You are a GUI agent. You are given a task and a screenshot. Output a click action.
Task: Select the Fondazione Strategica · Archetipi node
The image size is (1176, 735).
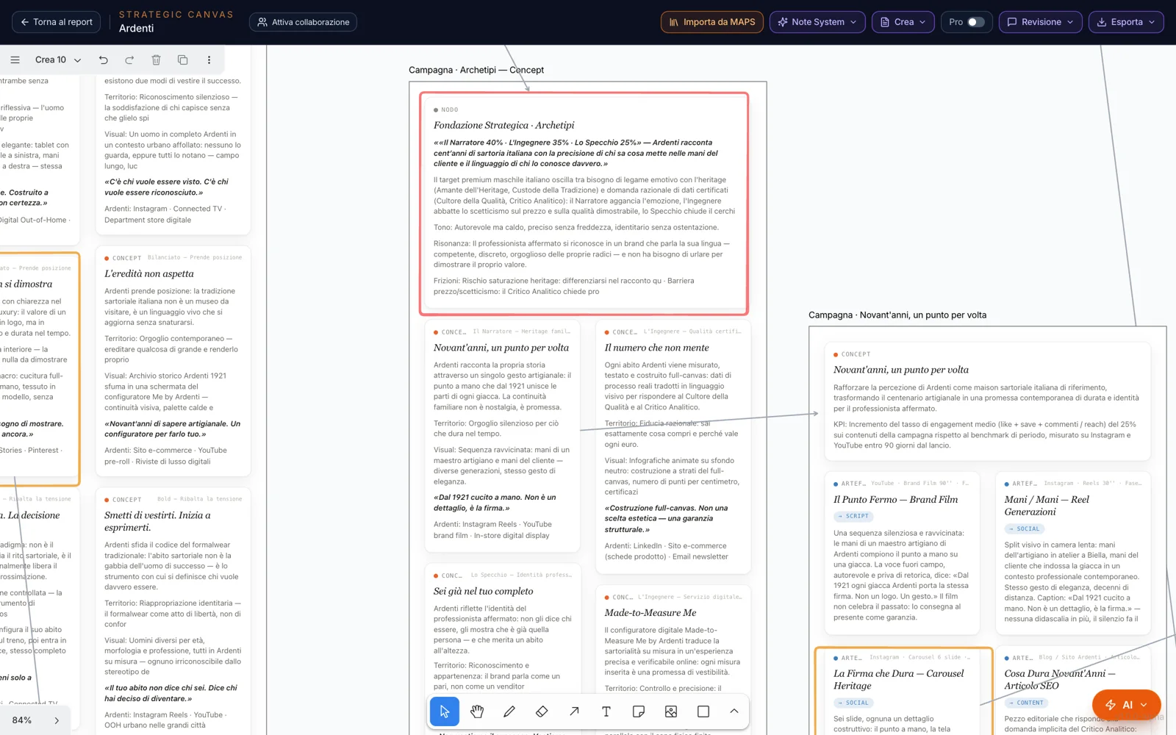pos(584,204)
